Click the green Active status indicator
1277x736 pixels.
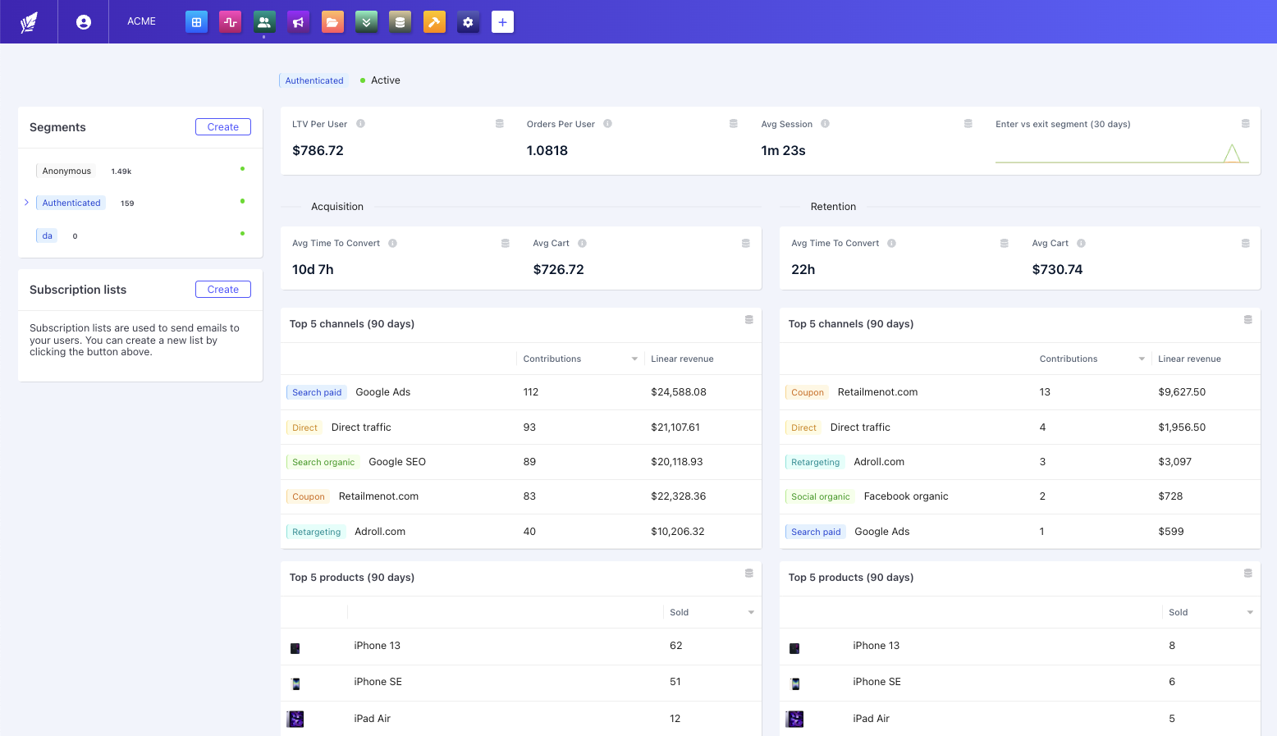click(x=364, y=80)
